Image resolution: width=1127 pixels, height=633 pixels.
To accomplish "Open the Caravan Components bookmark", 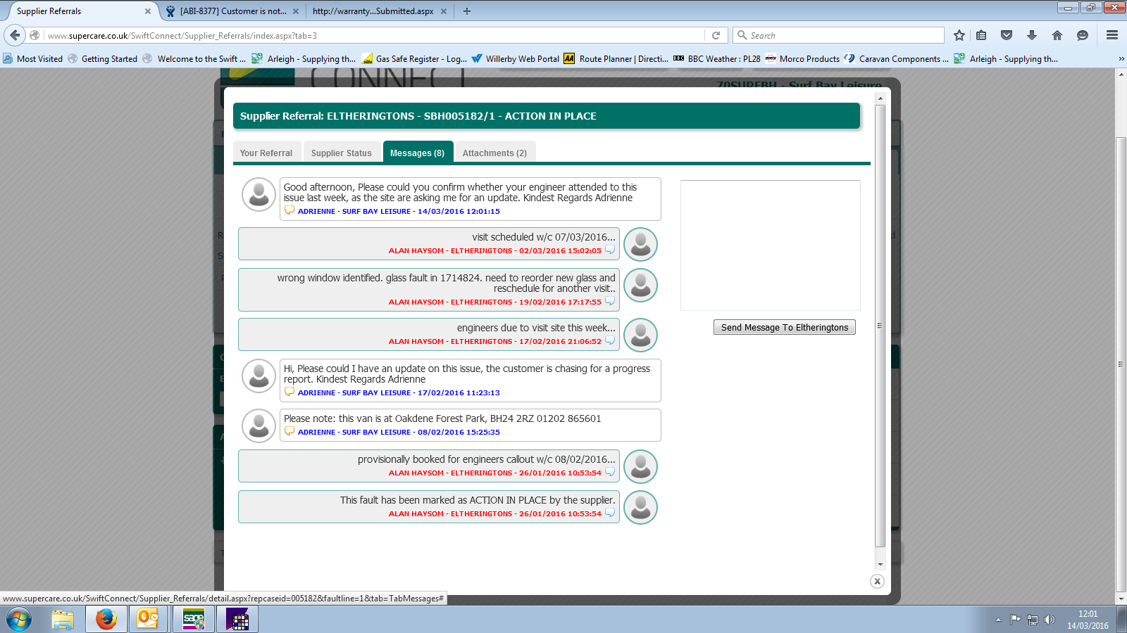I will (897, 59).
